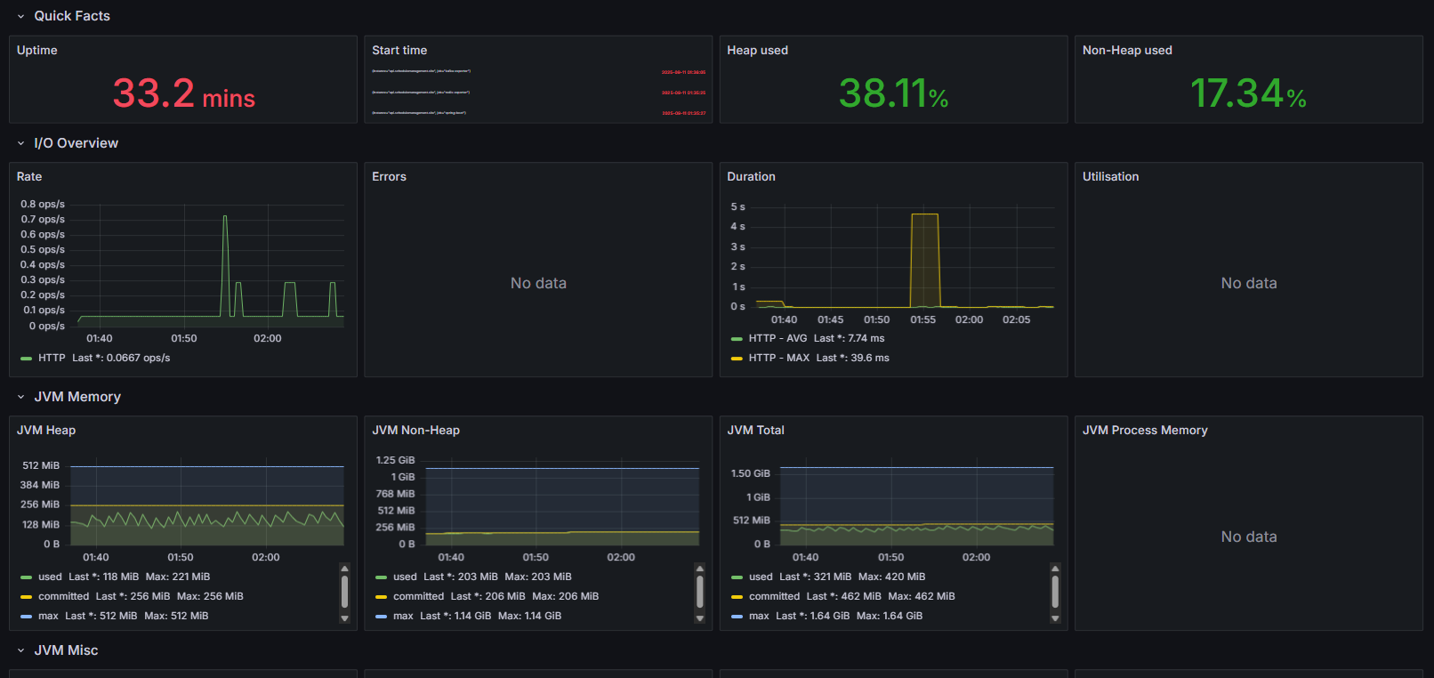The image size is (1434, 678).
Task: Toggle HTTP - MAX series label in Duration
Action: tap(779, 358)
